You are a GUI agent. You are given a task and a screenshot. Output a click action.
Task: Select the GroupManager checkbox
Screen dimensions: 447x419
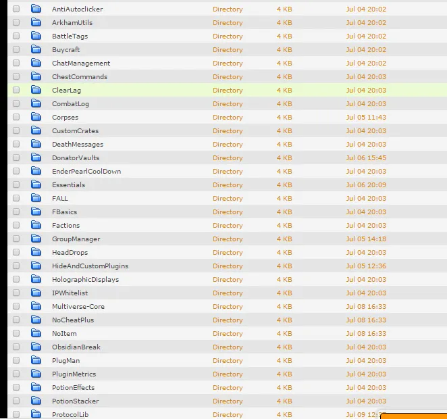click(16, 239)
